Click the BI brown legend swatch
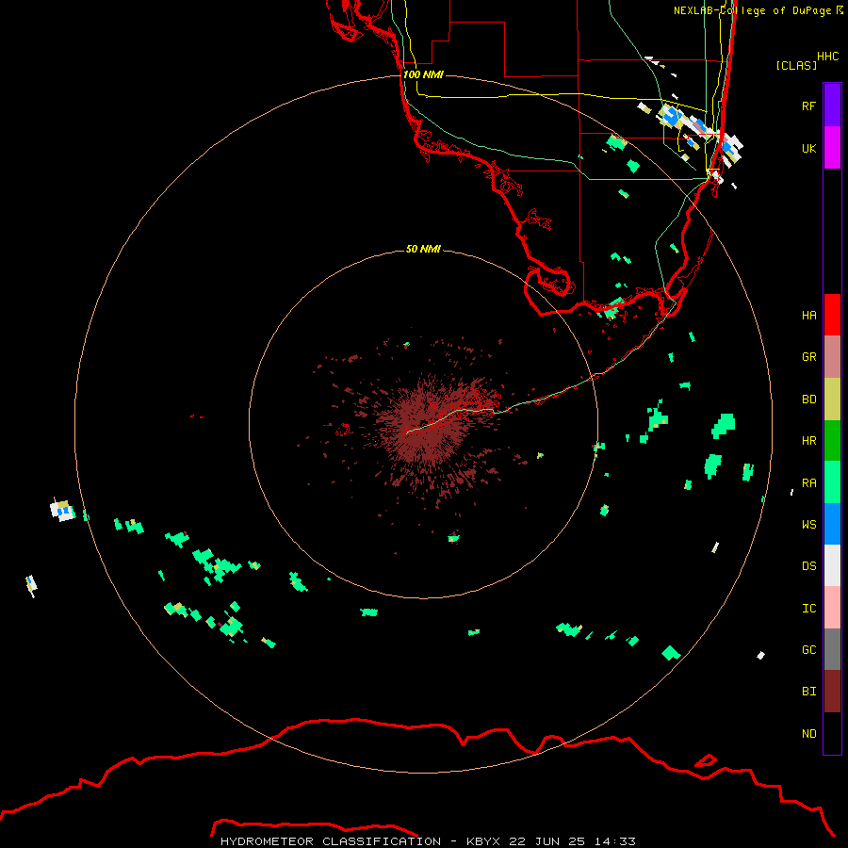This screenshot has height=848, width=848. click(832, 692)
